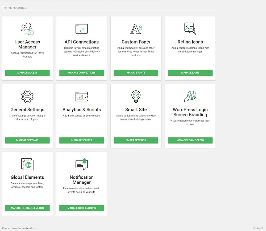Viewport: 266px width, 231px height.
Task: Click the Global Elements title
Action: [x=27, y=177]
